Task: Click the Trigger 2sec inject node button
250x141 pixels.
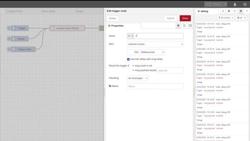Action: 9,49
